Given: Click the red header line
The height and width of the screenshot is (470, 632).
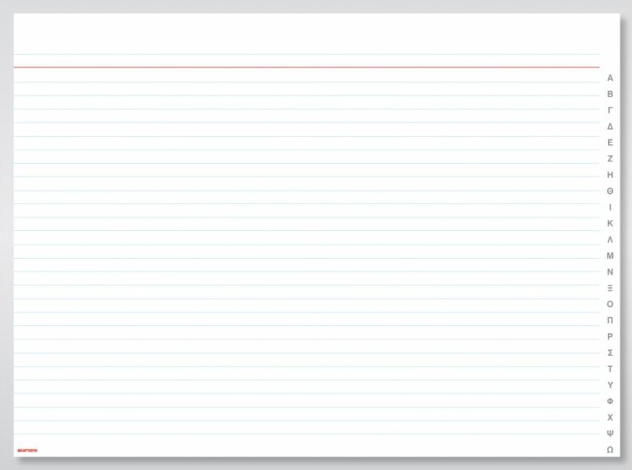Looking at the screenshot, I should coord(307,67).
